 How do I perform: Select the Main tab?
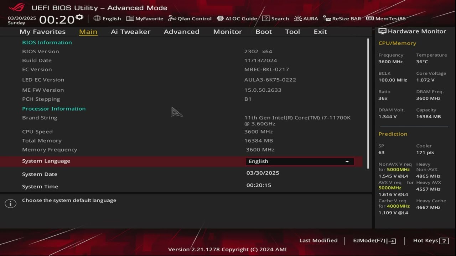click(88, 32)
